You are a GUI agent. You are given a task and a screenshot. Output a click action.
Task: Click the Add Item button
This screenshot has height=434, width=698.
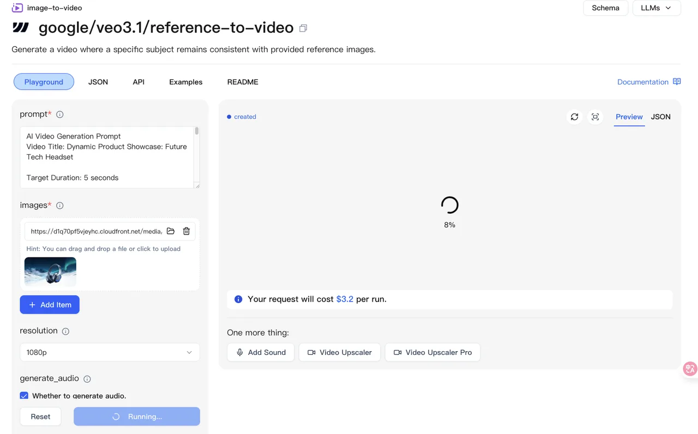click(x=50, y=305)
